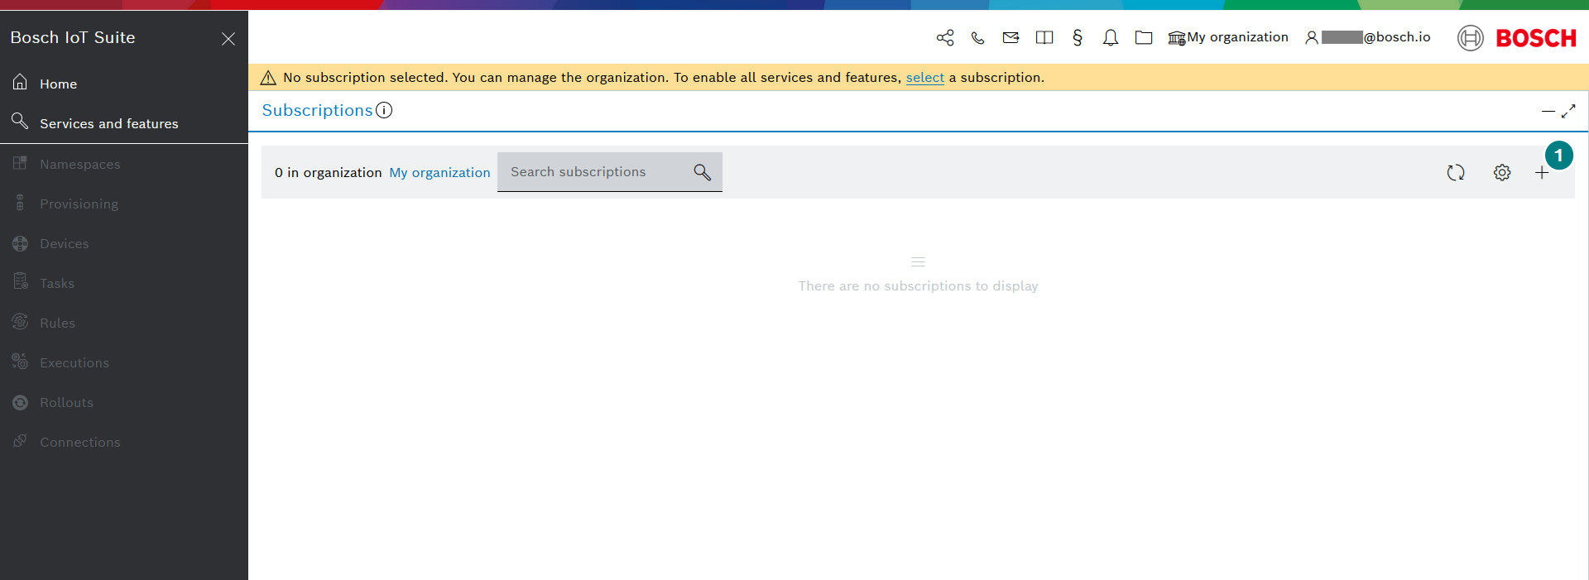
Task: Click the Subscriptions heading
Action: (317, 110)
